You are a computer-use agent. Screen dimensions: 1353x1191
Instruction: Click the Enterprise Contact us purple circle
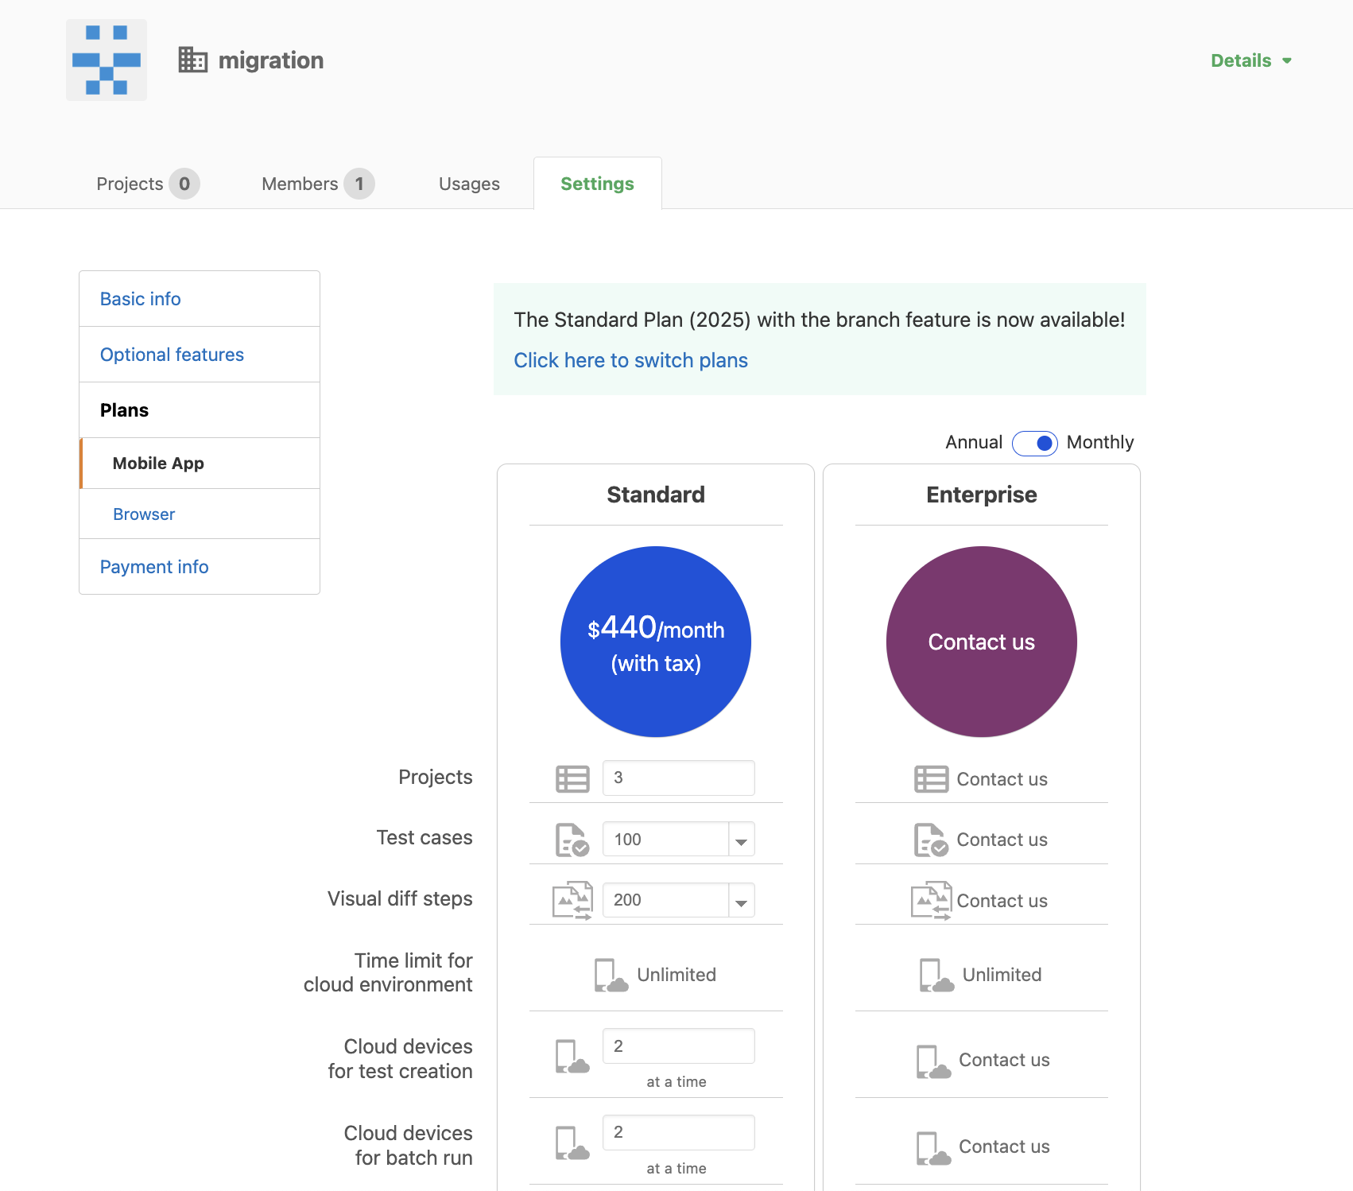pos(981,642)
